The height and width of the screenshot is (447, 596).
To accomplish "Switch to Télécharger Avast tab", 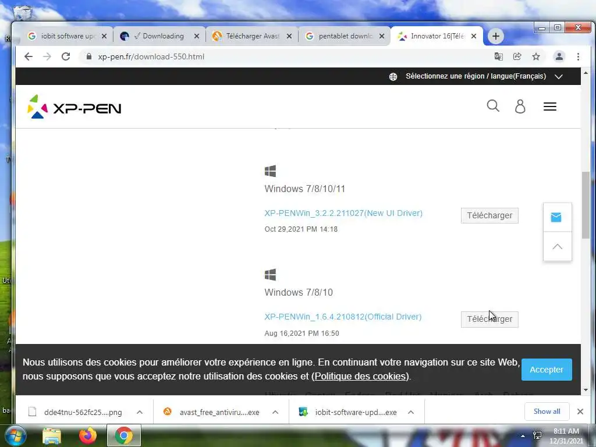I will pos(251,36).
